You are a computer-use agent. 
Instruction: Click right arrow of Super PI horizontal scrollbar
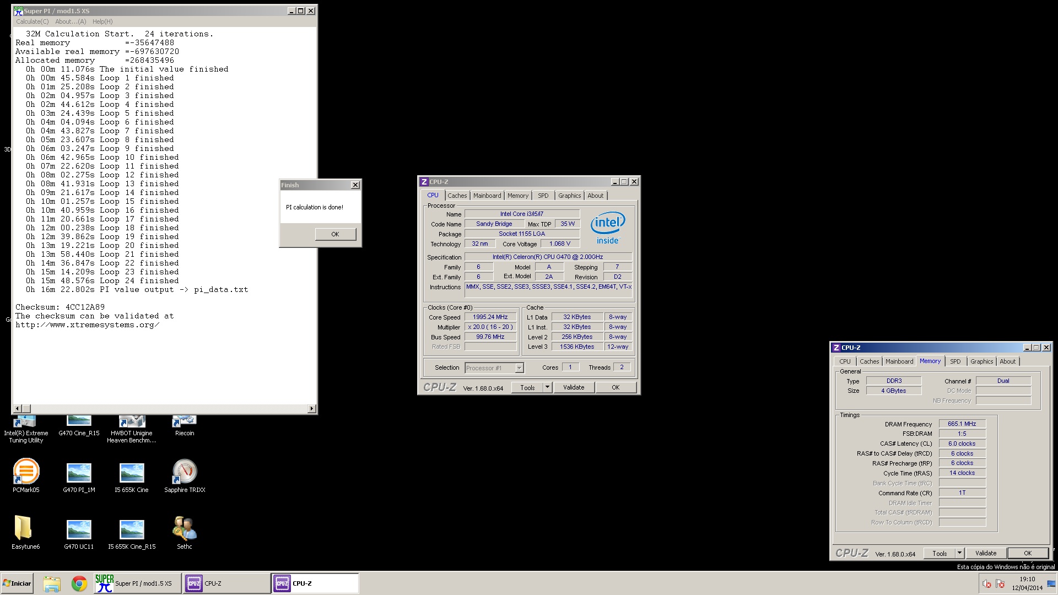point(312,408)
